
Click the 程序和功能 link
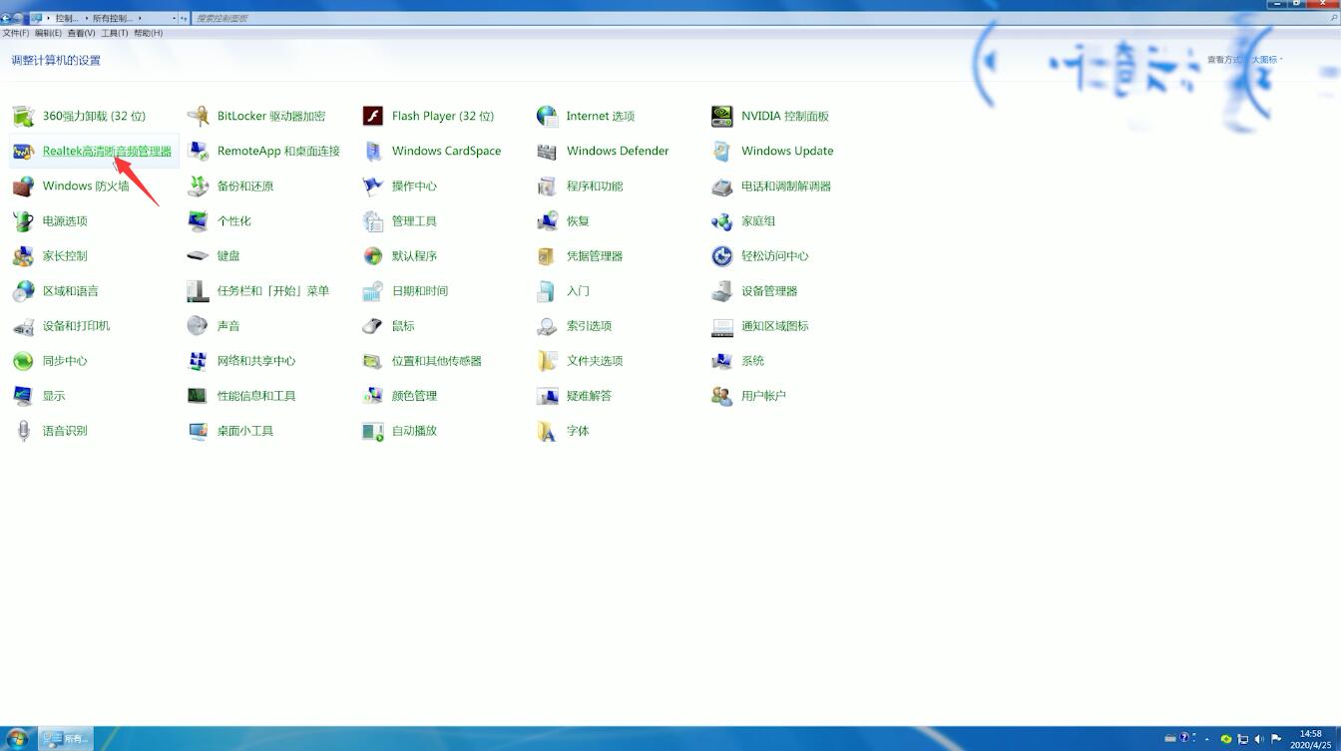[x=595, y=187]
